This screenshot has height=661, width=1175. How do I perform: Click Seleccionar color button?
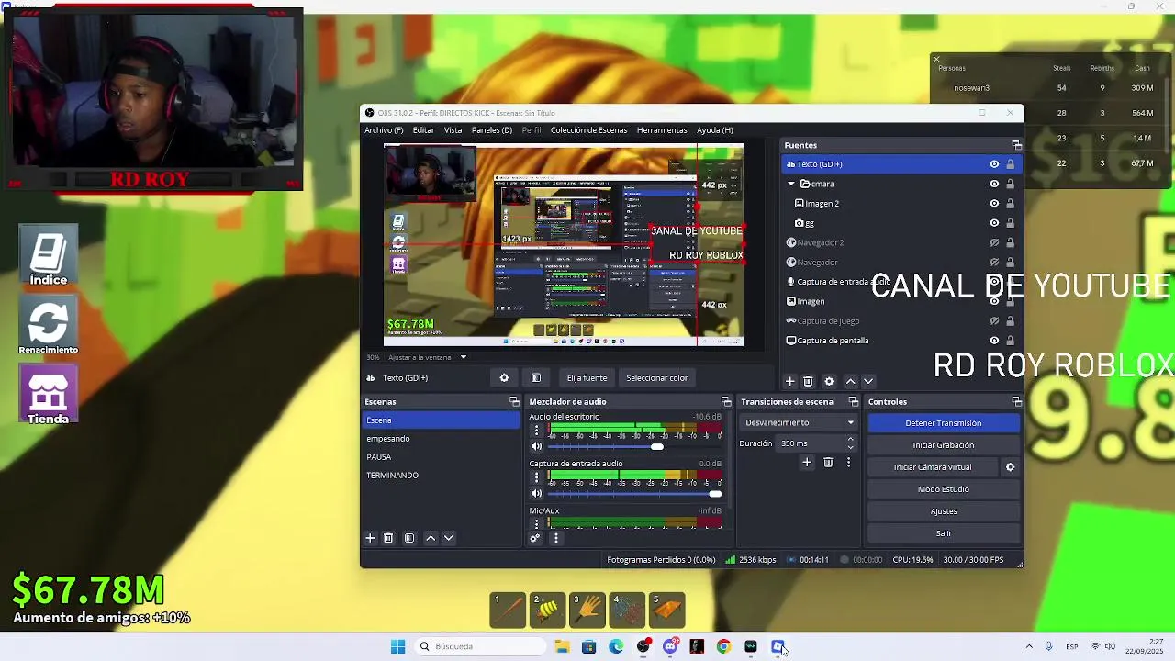(656, 378)
